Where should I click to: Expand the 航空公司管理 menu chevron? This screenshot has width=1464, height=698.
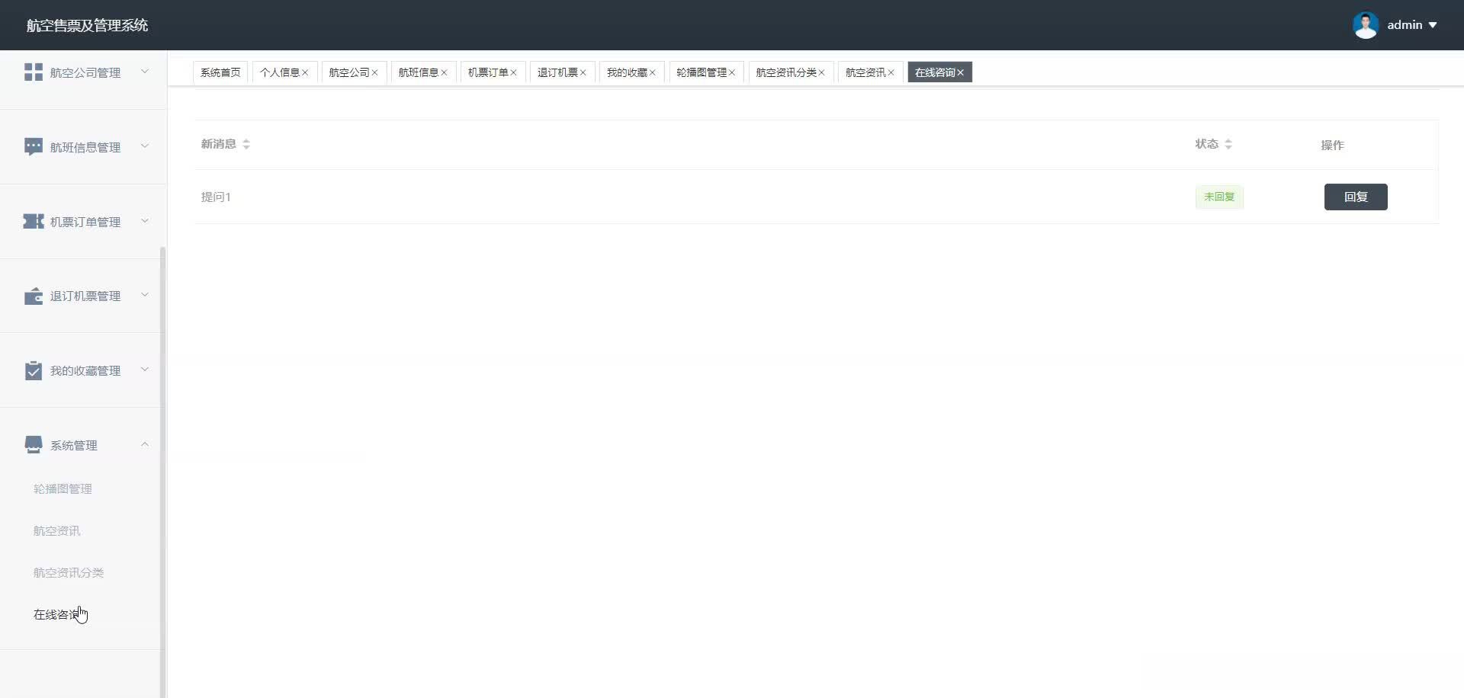[x=145, y=72]
